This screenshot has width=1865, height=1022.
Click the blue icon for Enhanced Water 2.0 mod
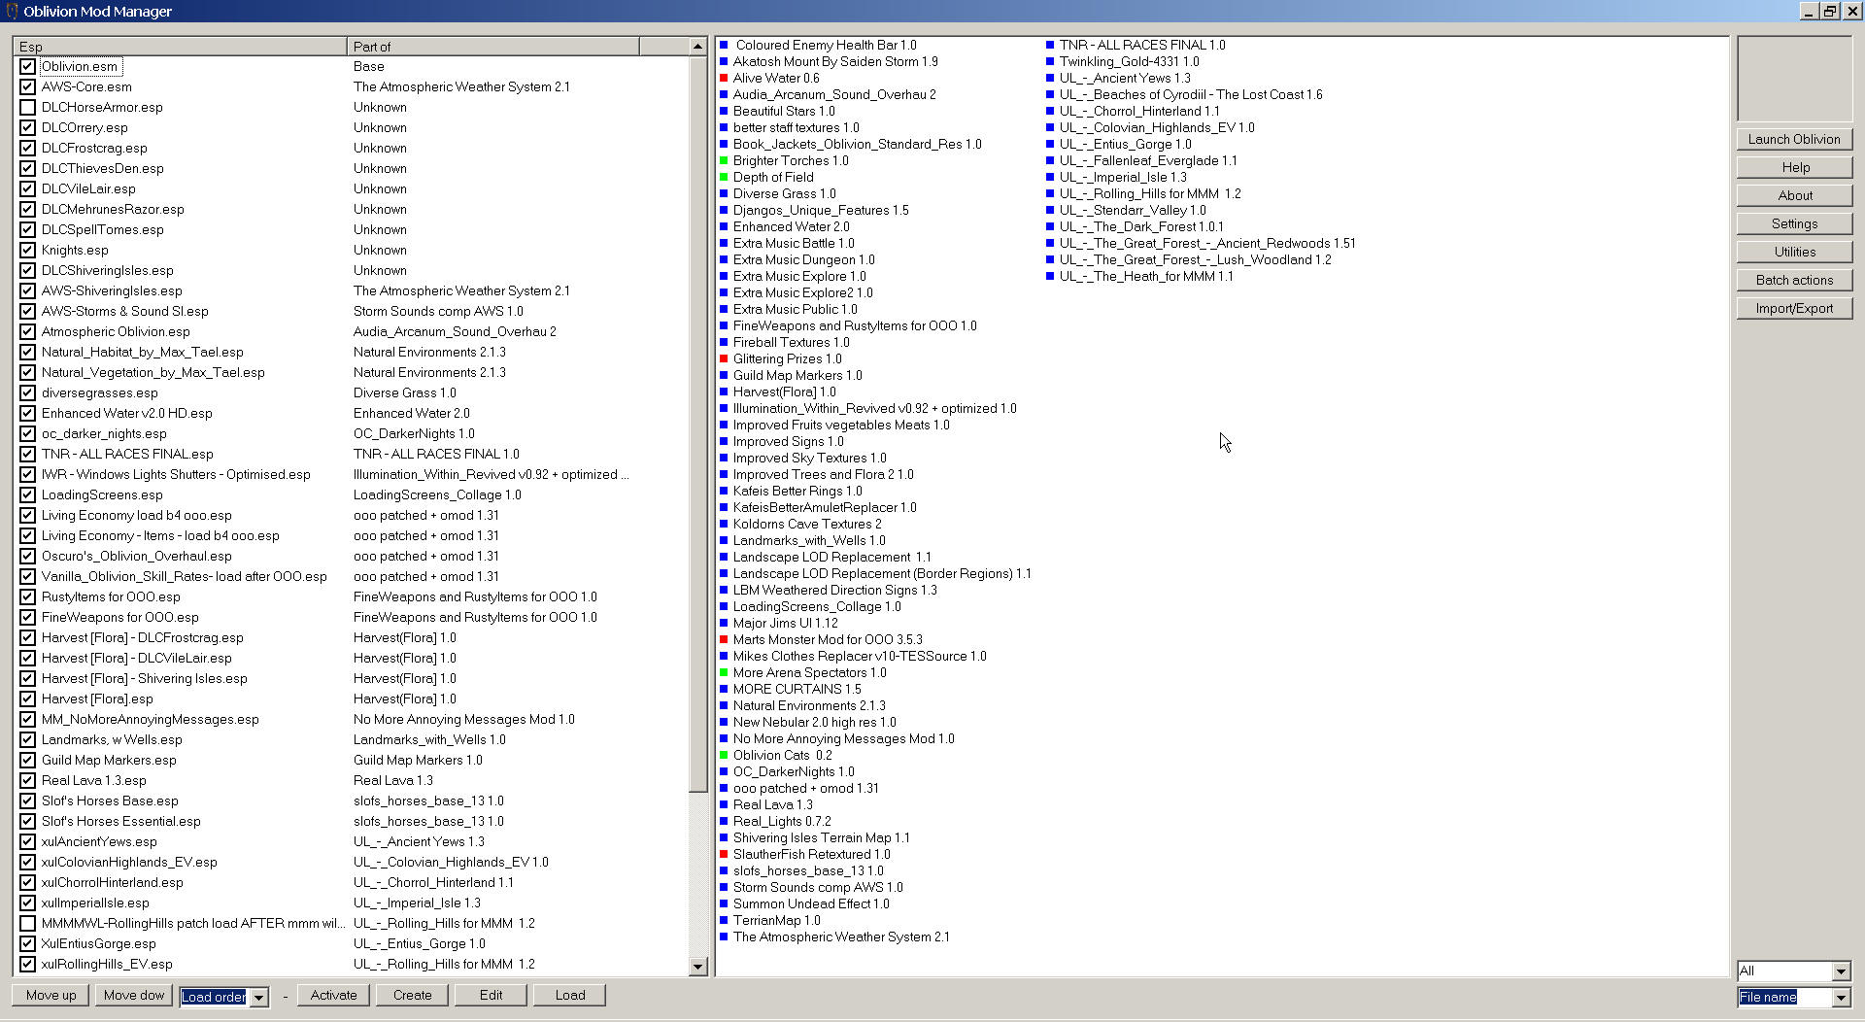click(x=724, y=226)
